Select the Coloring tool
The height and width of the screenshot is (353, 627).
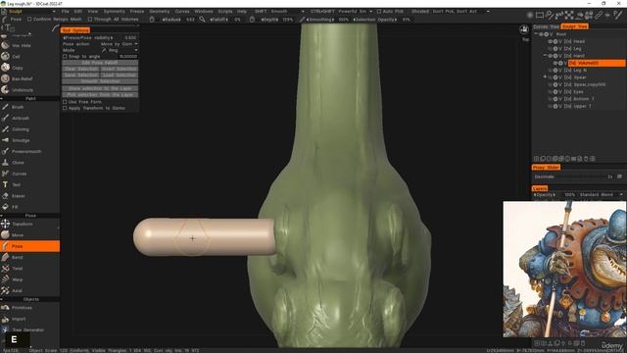point(20,129)
